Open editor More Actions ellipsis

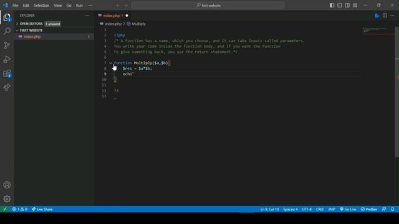click(x=392, y=16)
